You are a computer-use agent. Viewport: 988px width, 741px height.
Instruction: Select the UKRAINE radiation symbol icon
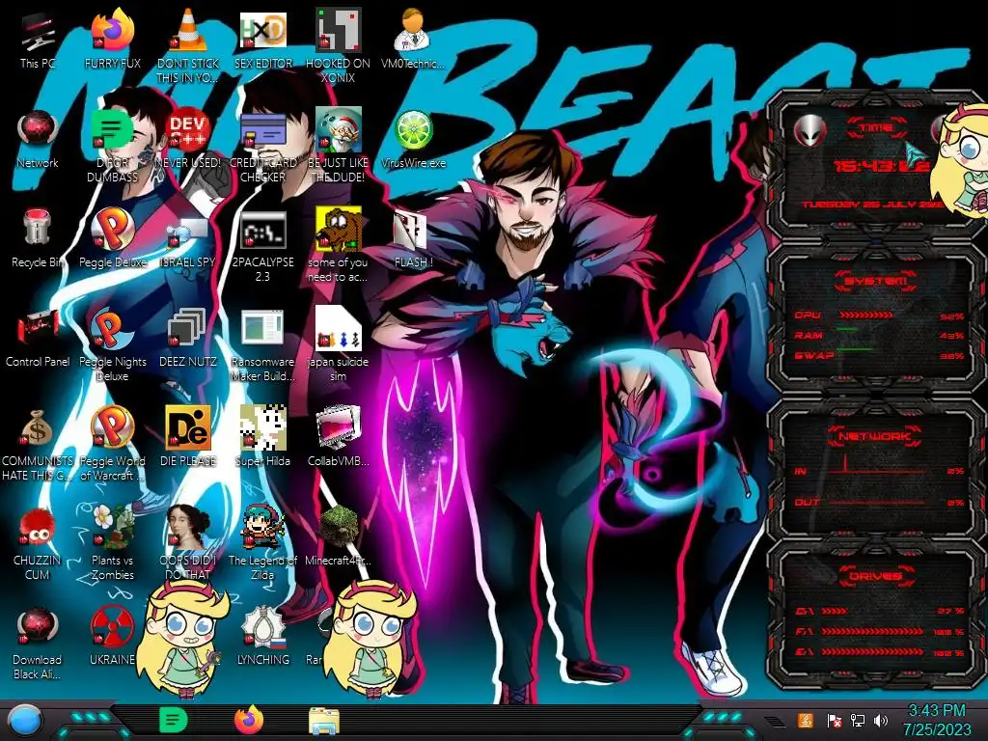tap(112, 637)
